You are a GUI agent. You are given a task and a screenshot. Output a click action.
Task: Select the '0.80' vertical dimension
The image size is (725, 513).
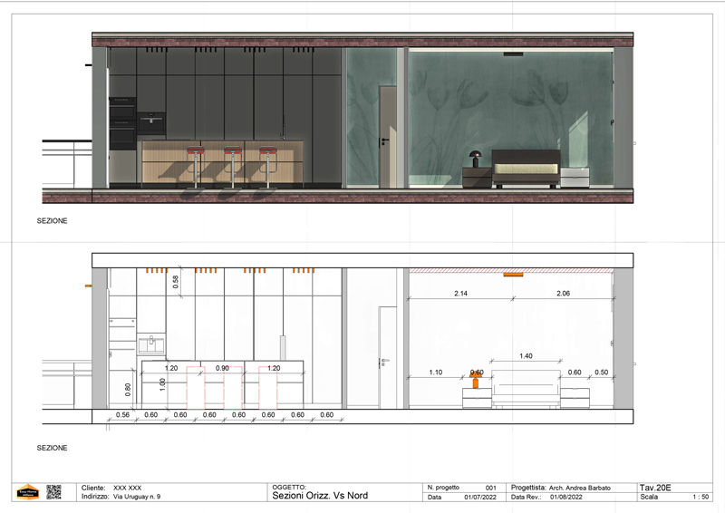[128, 390]
